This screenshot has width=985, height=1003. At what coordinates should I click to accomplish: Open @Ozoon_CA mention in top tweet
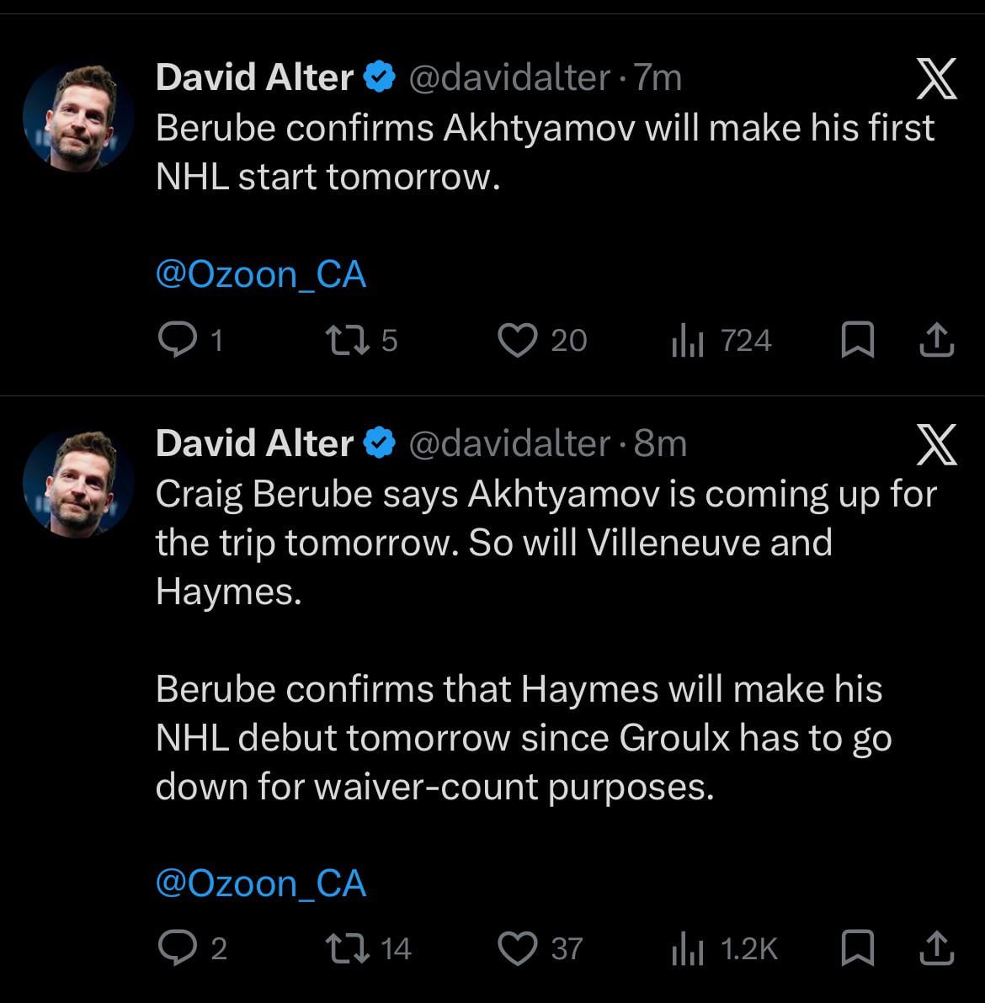pos(261,275)
